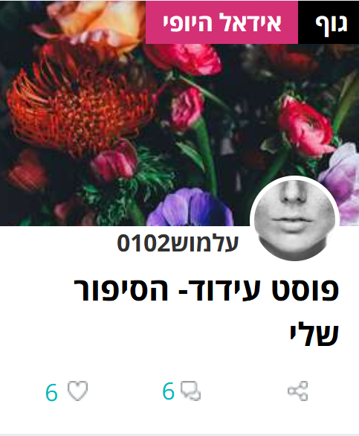
Task: Open the flower bouquet cover image
Action: pyautogui.click(x=180, y=113)
